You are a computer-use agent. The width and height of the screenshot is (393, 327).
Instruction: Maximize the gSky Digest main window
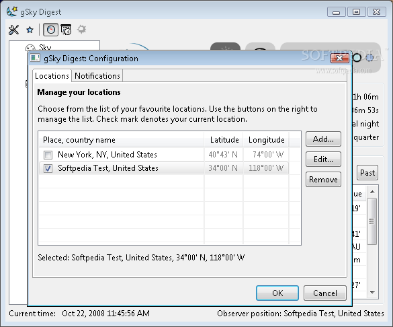click(x=356, y=12)
